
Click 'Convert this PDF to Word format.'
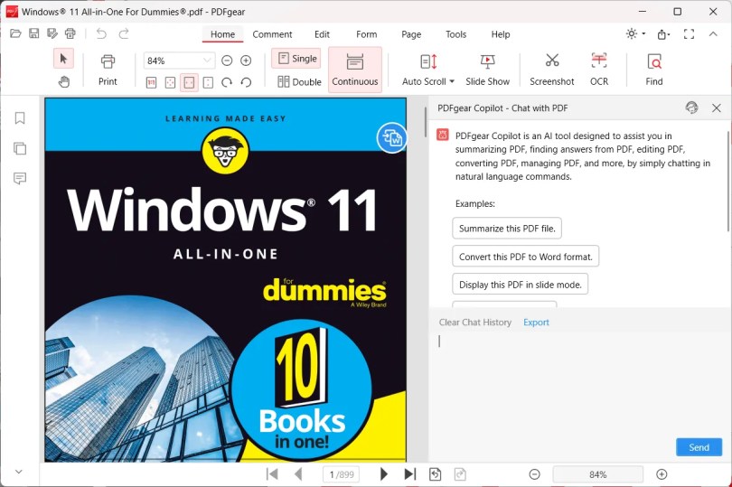(x=526, y=257)
